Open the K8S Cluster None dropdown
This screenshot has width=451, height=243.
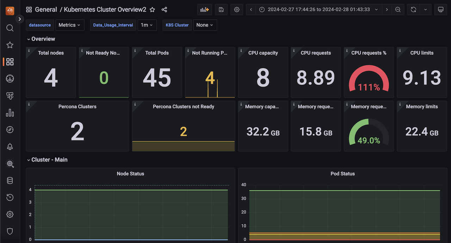pyautogui.click(x=205, y=25)
